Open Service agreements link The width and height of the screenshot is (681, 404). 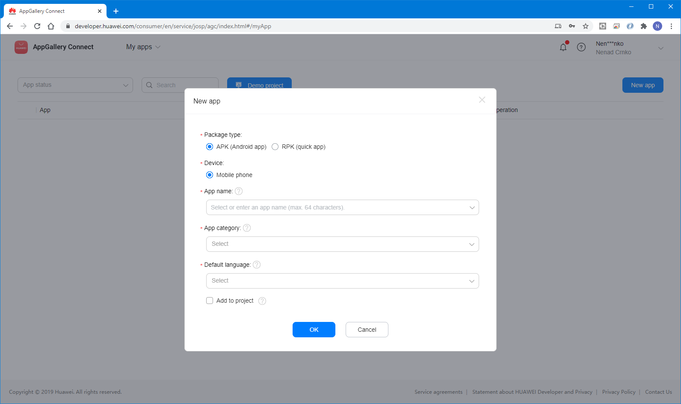coord(438,392)
